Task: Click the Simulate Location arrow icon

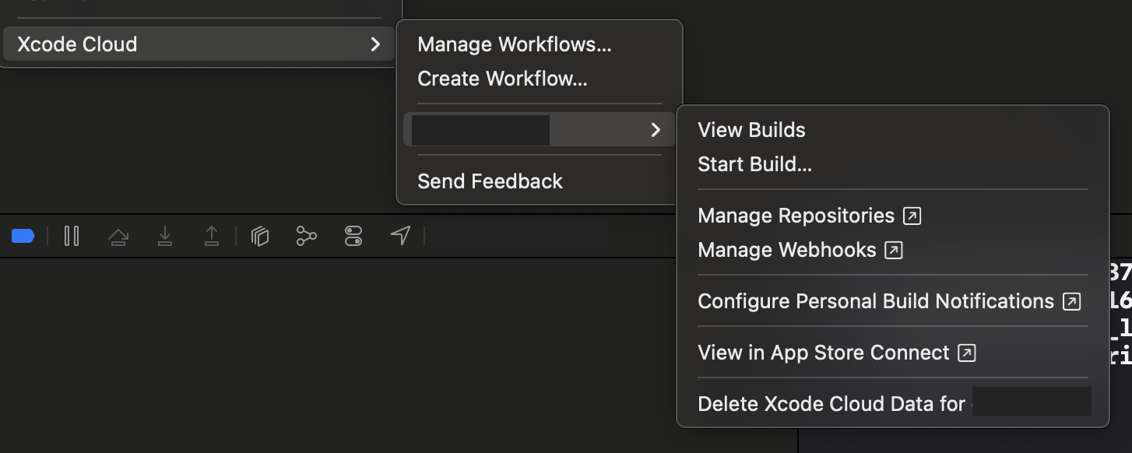Action: coord(400,236)
